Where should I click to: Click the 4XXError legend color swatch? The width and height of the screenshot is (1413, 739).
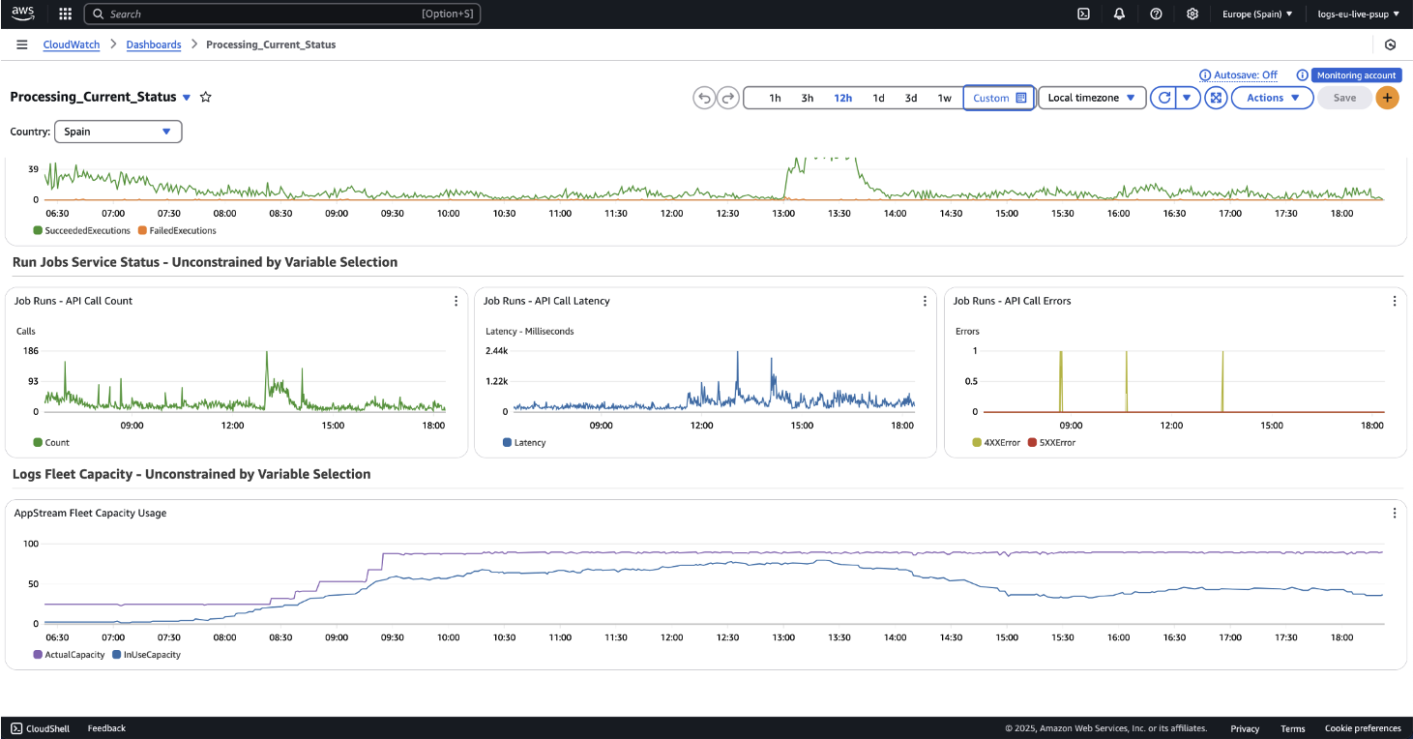tap(977, 442)
